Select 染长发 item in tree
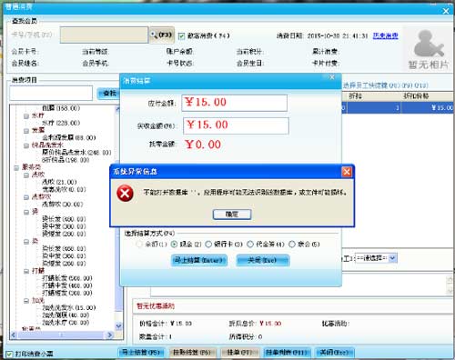Image resolution: width=455 pixels, height=360 pixels. [x=64, y=248]
